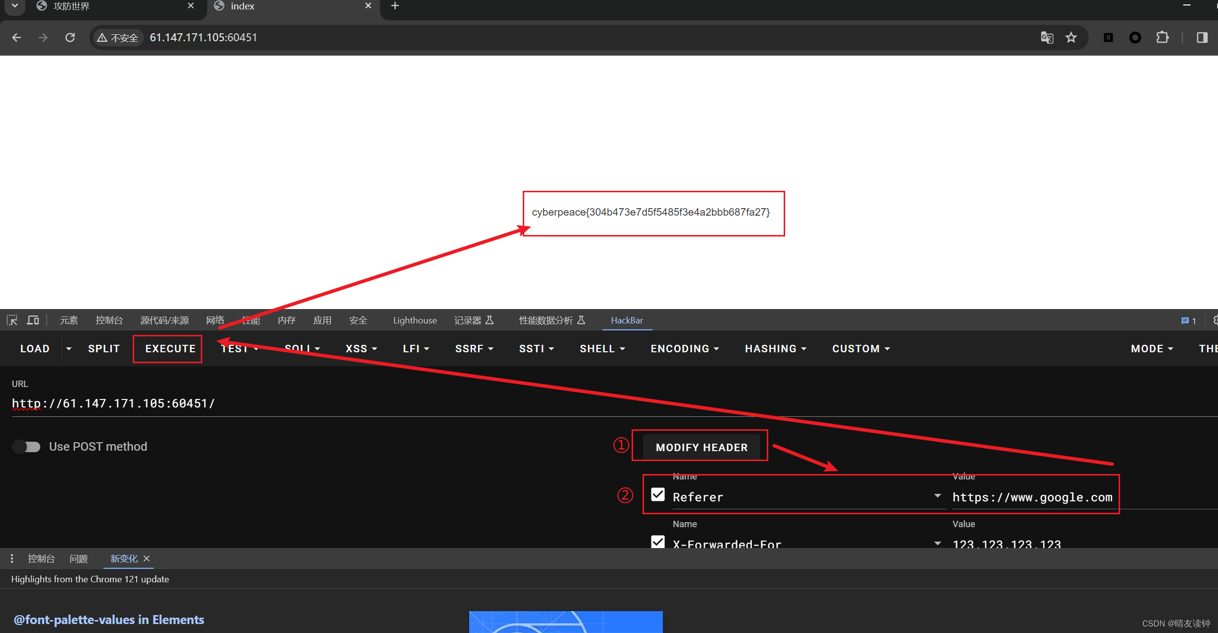This screenshot has height=633, width=1218.
Task: Uncheck the Referer header checkbox
Action: 657,494
